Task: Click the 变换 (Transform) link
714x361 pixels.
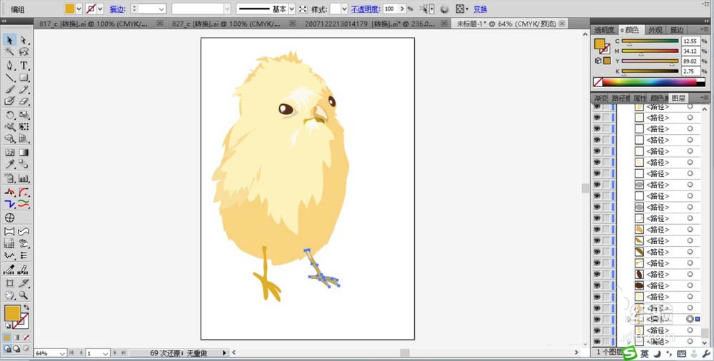Action: coord(481,9)
